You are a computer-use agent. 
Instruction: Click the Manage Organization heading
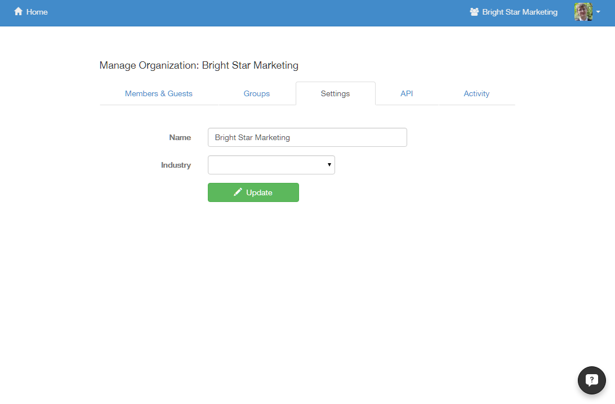tap(199, 65)
